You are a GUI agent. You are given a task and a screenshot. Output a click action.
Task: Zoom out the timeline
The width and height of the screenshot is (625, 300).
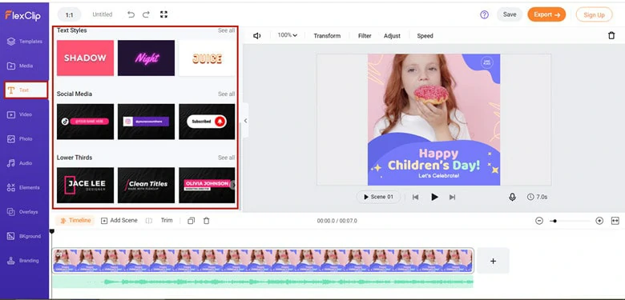click(539, 221)
